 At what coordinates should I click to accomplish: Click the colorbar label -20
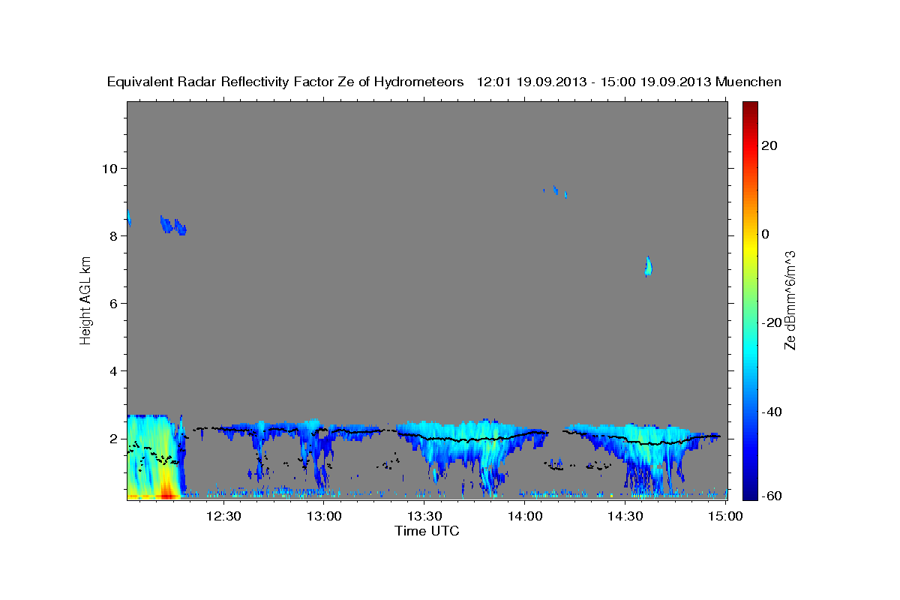coord(771,322)
